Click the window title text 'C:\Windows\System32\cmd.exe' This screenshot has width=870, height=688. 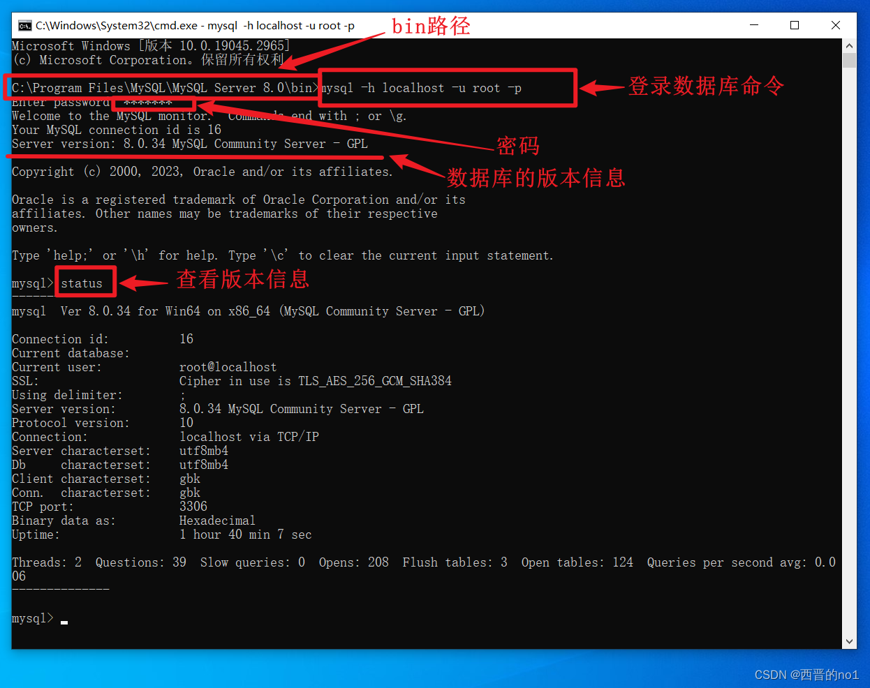click(117, 26)
